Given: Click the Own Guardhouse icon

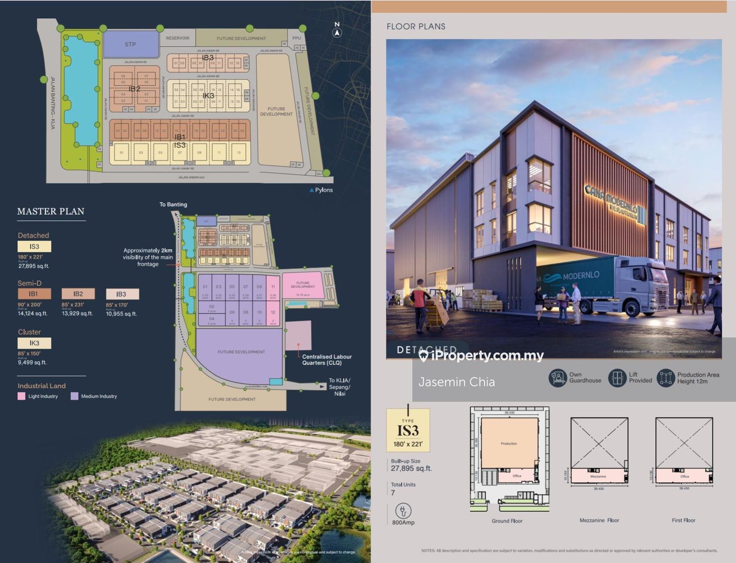Looking at the screenshot, I should pos(557,378).
